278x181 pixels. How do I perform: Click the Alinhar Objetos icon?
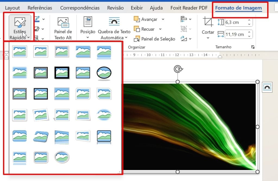click(x=184, y=19)
